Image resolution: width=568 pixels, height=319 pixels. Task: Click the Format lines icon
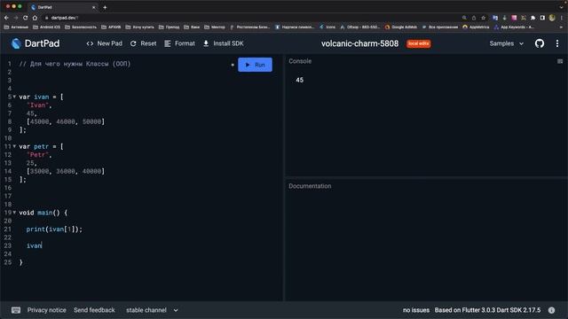point(168,43)
